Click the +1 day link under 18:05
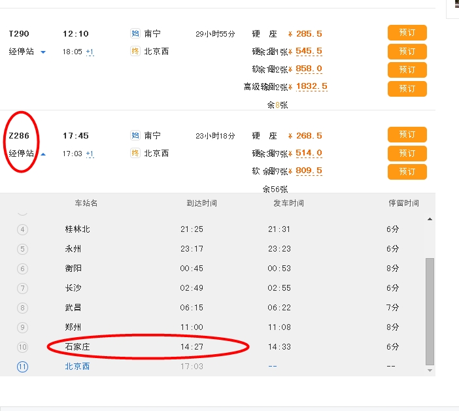Image resolution: width=459 pixels, height=411 pixels. 90,52
